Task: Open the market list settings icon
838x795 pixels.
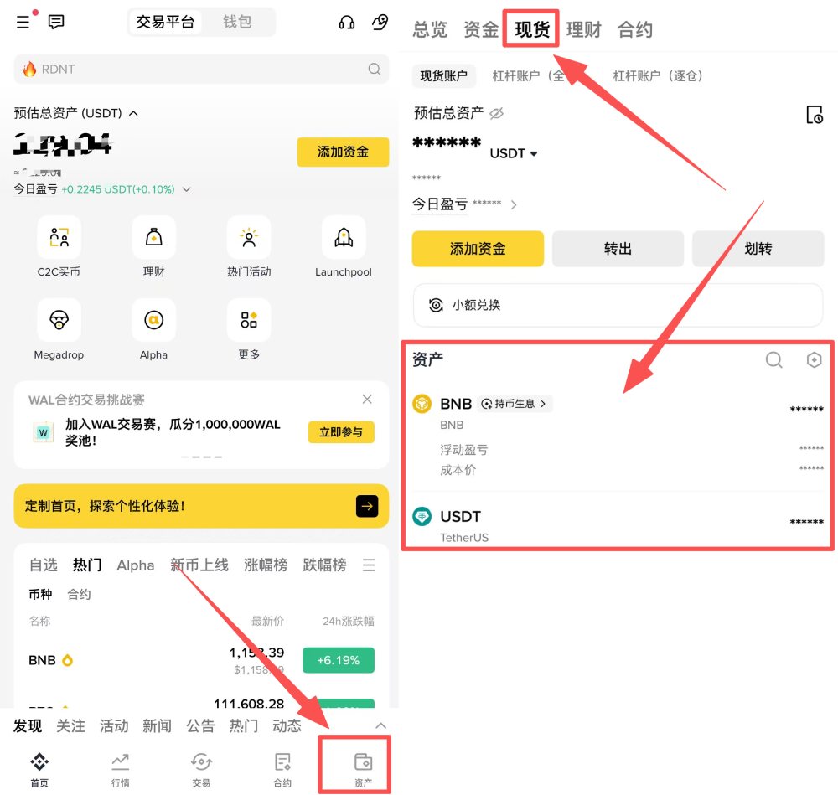Action: (369, 565)
